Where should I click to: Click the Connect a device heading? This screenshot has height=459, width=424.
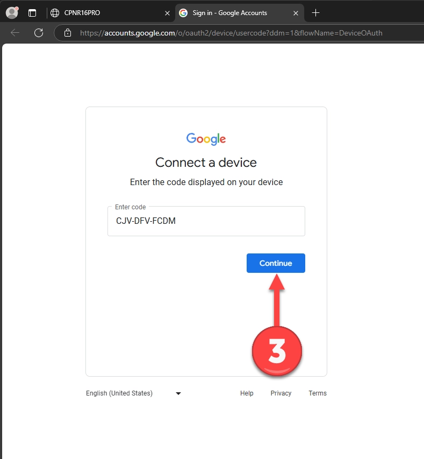pyautogui.click(x=206, y=163)
